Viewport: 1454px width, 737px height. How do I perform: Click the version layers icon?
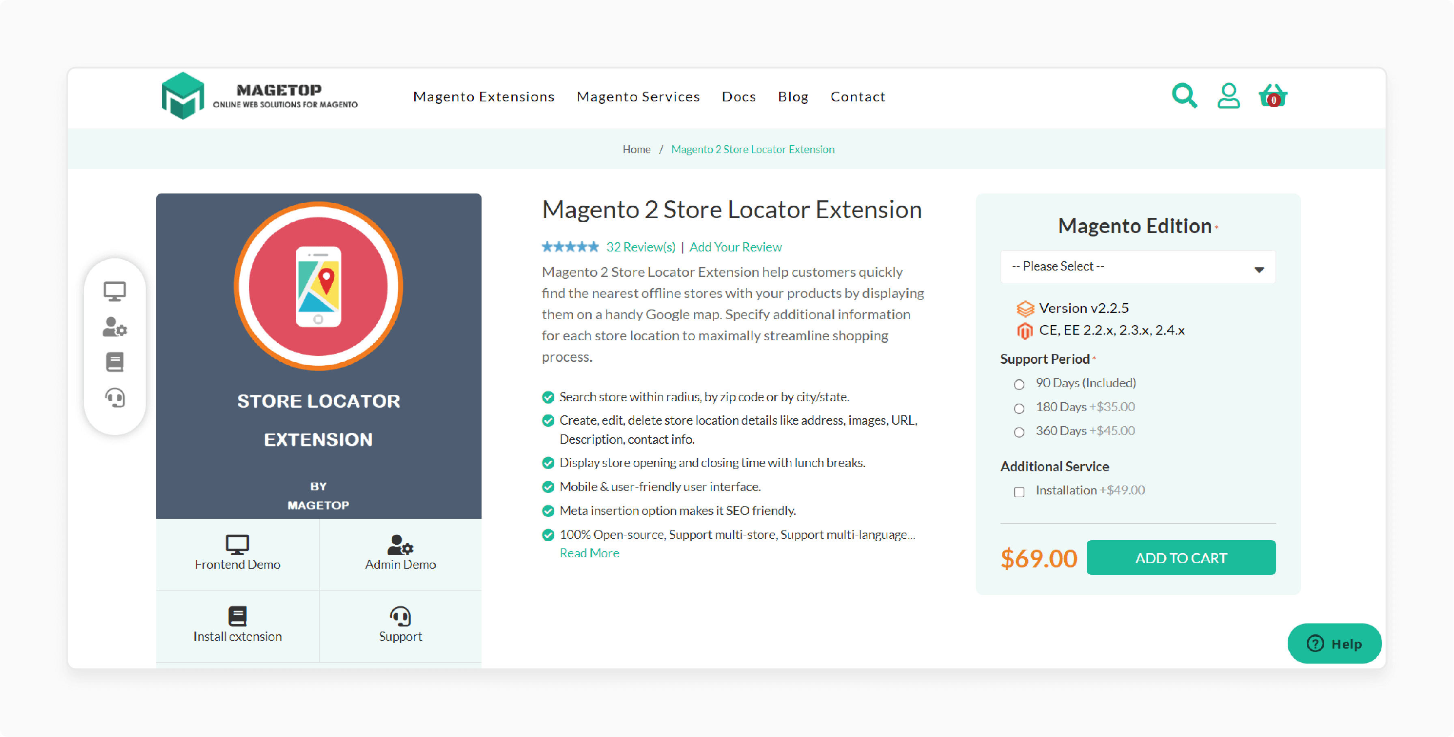(1025, 309)
